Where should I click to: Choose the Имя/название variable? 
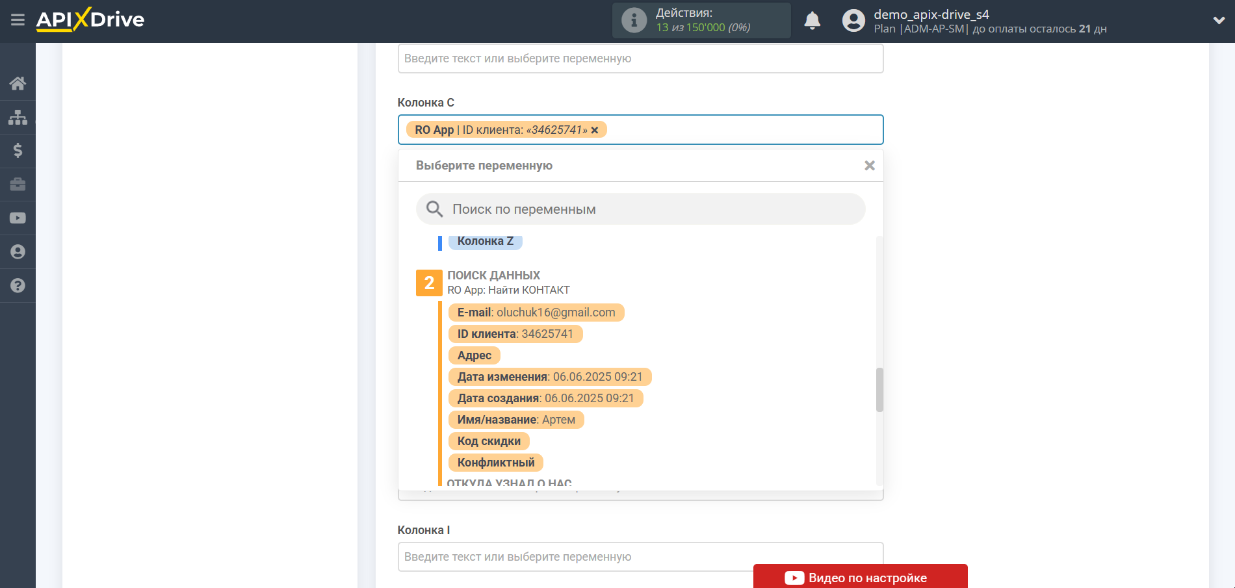(515, 420)
